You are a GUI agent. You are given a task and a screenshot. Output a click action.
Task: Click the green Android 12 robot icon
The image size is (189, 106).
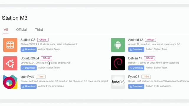(118, 45)
